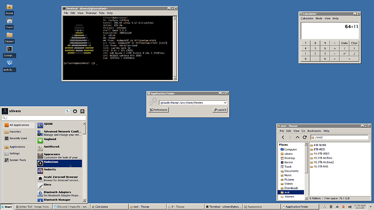Image resolution: width=374 pixels, height=210 pixels.
Task: Select Pictures in Thunar Places
Action: pyautogui.click(x=291, y=180)
